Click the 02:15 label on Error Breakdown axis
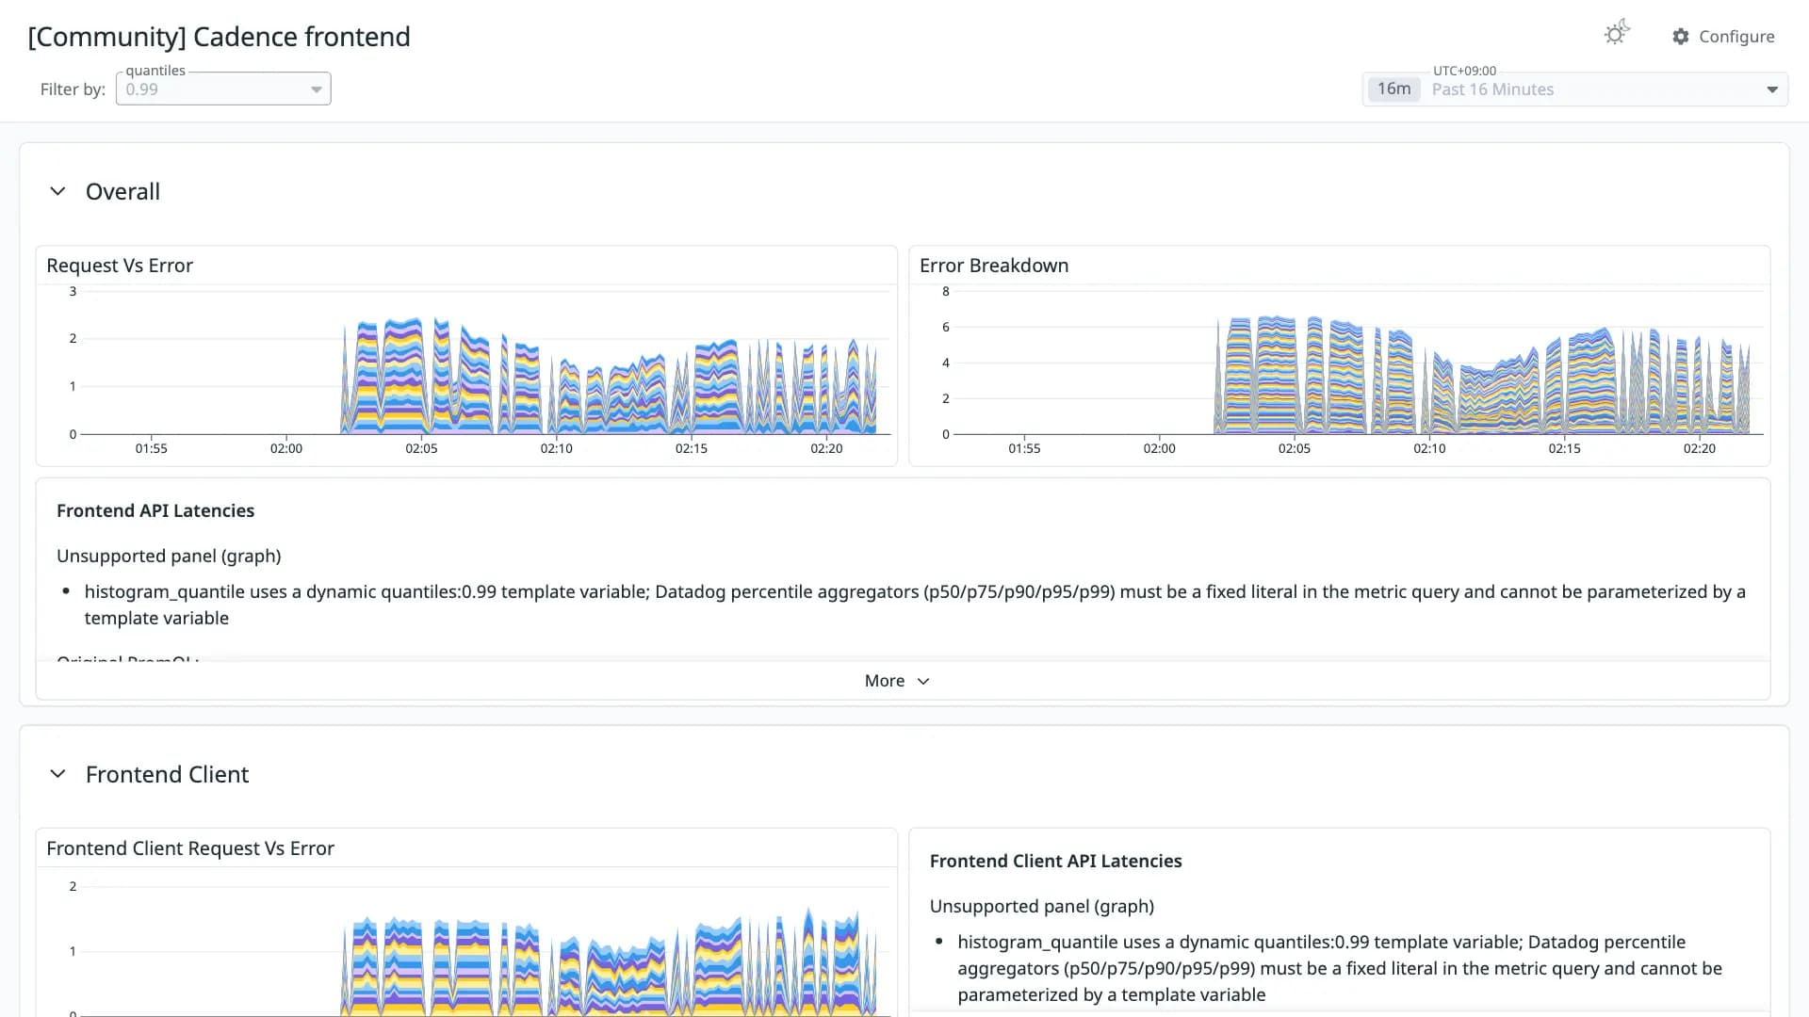1809x1017 pixels. click(x=1564, y=448)
